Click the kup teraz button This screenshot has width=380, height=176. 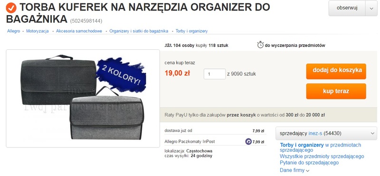(x=336, y=91)
